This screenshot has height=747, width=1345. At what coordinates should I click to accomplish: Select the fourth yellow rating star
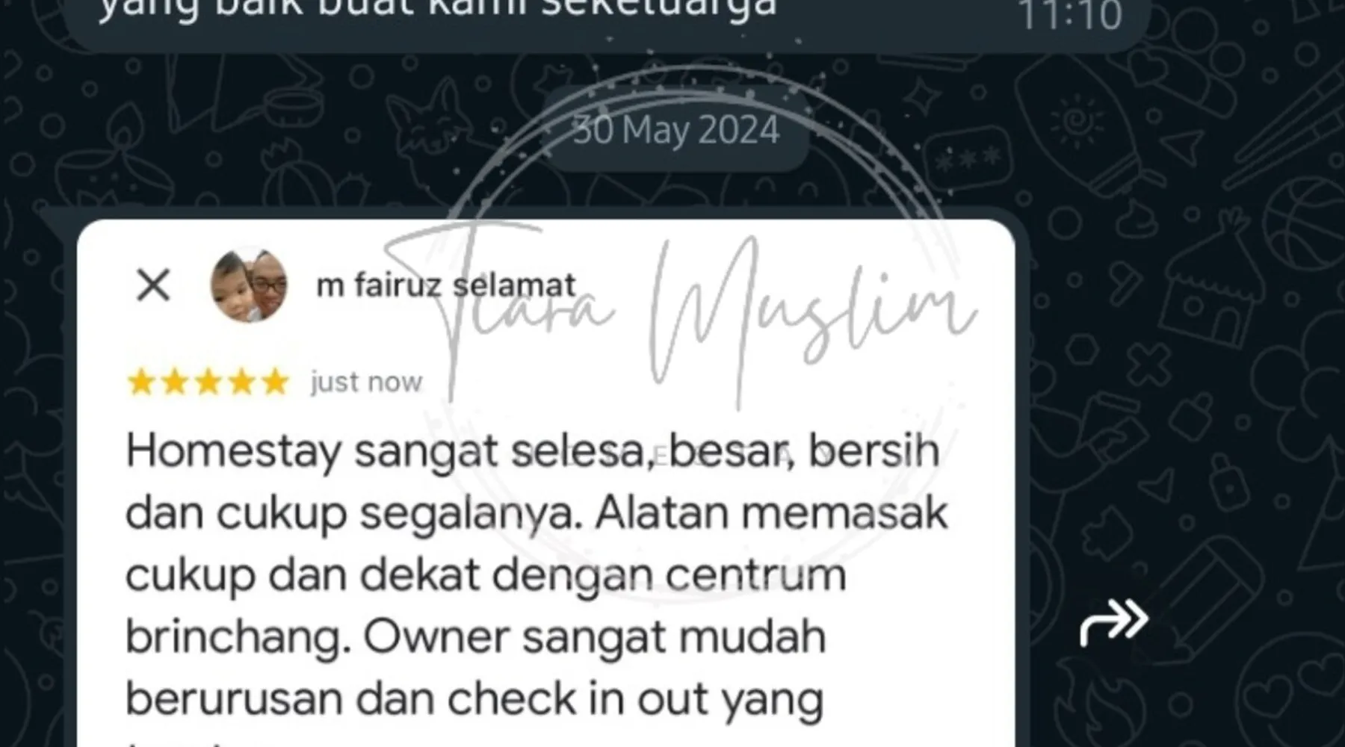(241, 382)
